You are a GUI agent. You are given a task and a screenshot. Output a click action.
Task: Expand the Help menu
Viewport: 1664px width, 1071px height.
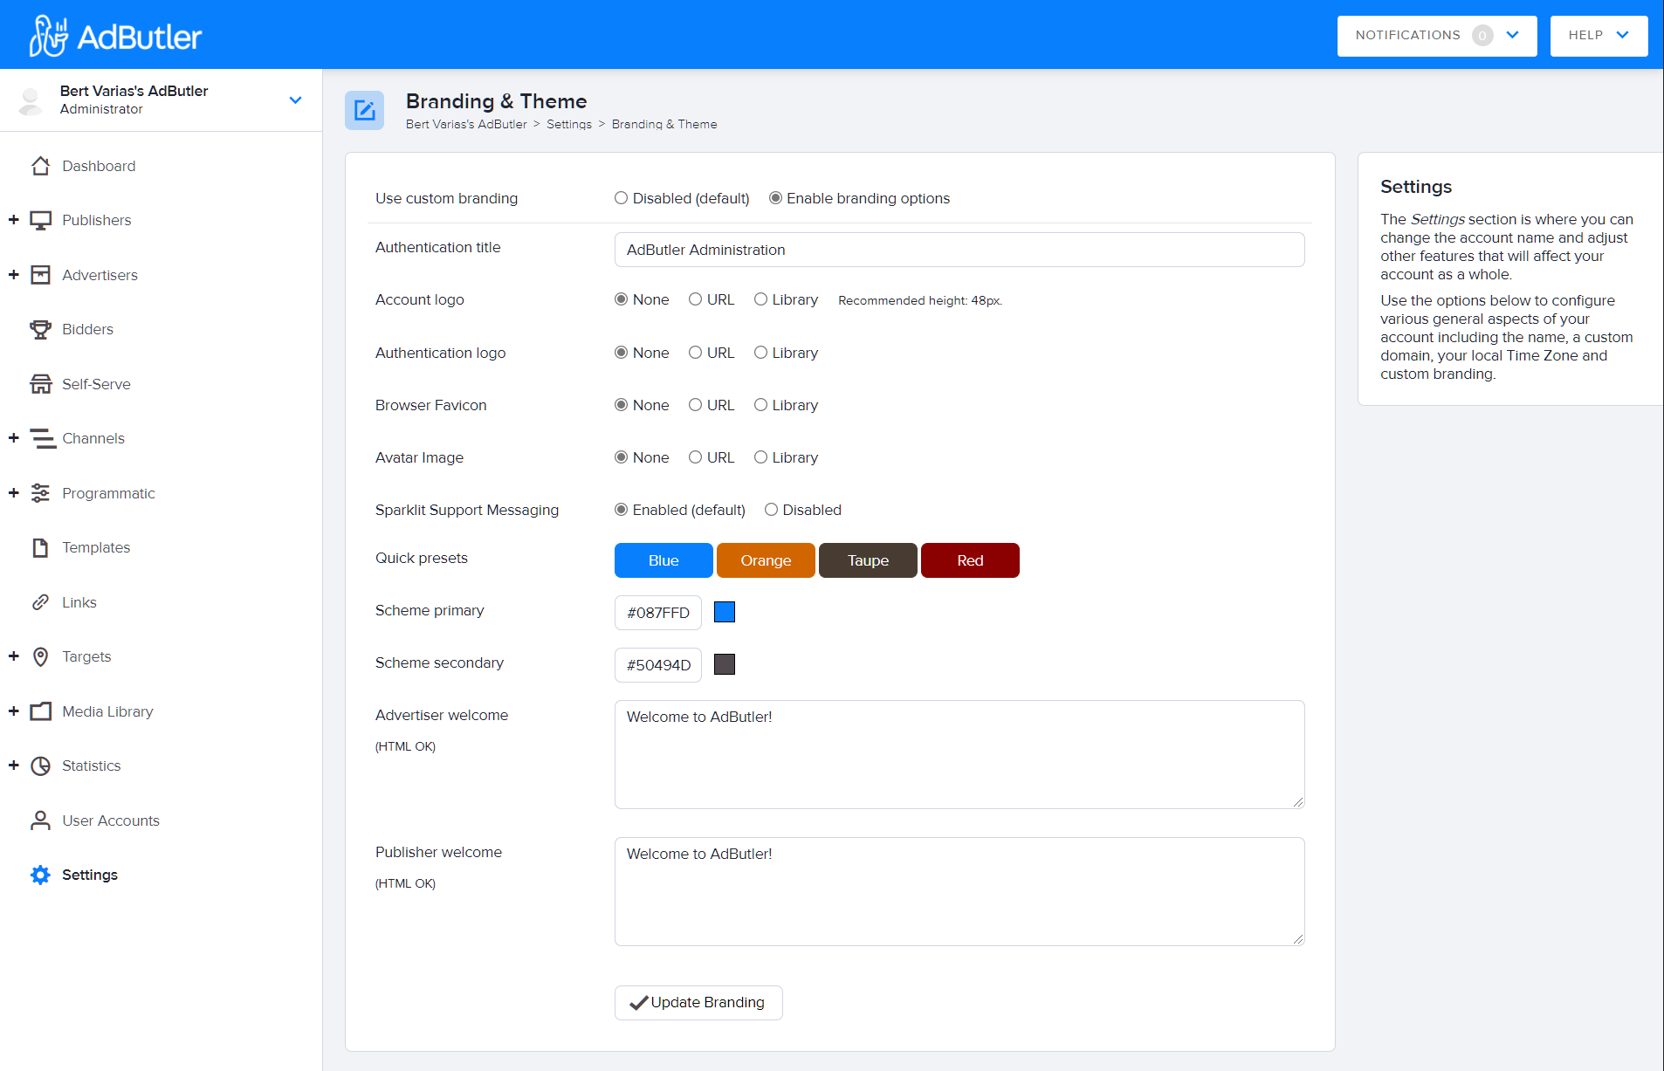(x=1598, y=36)
